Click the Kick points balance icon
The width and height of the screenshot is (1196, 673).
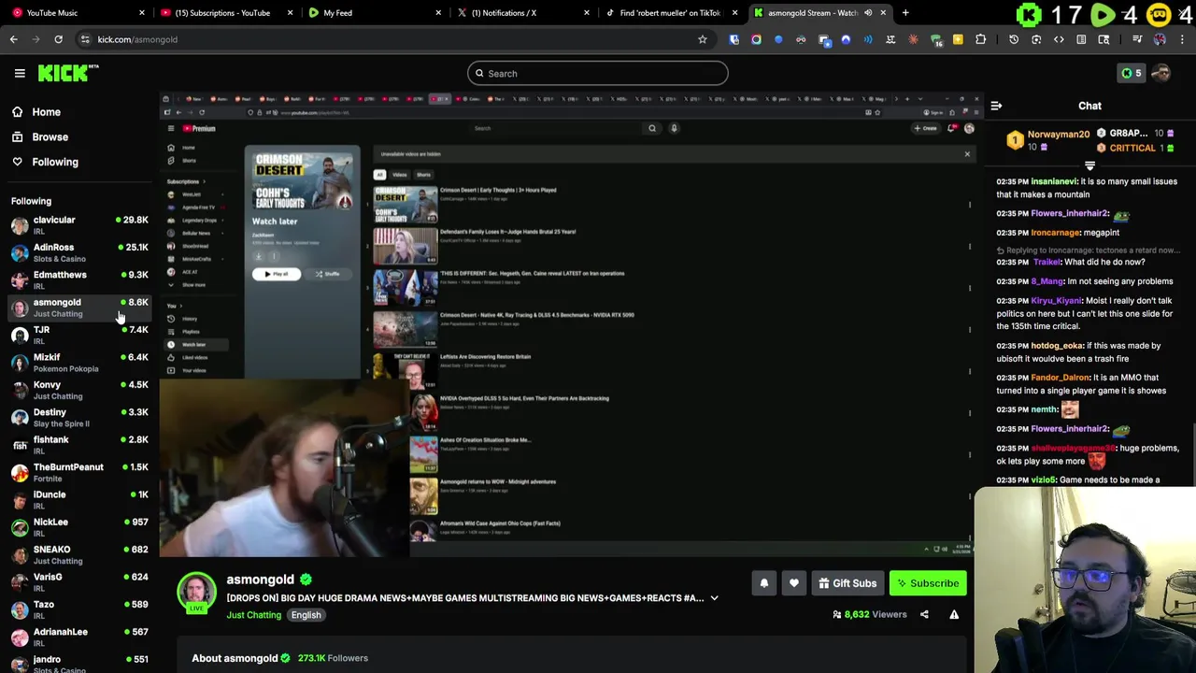(x=1132, y=73)
